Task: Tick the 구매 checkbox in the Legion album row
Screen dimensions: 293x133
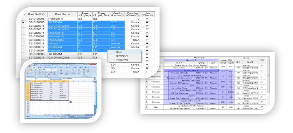Action: click(262, 97)
